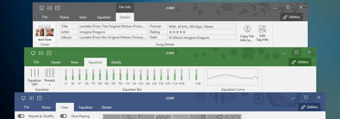Switch to Details tab in blue window
The height and width of the screenshot is (119, 340).
pyautogui.click(x=107, y=107)
